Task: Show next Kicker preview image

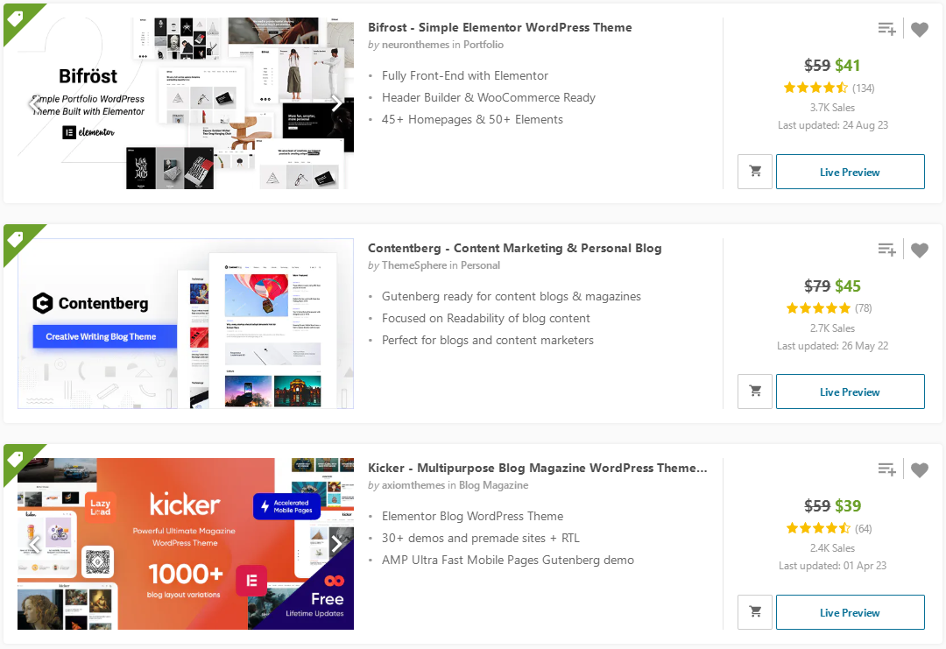Action: point(336,544)
